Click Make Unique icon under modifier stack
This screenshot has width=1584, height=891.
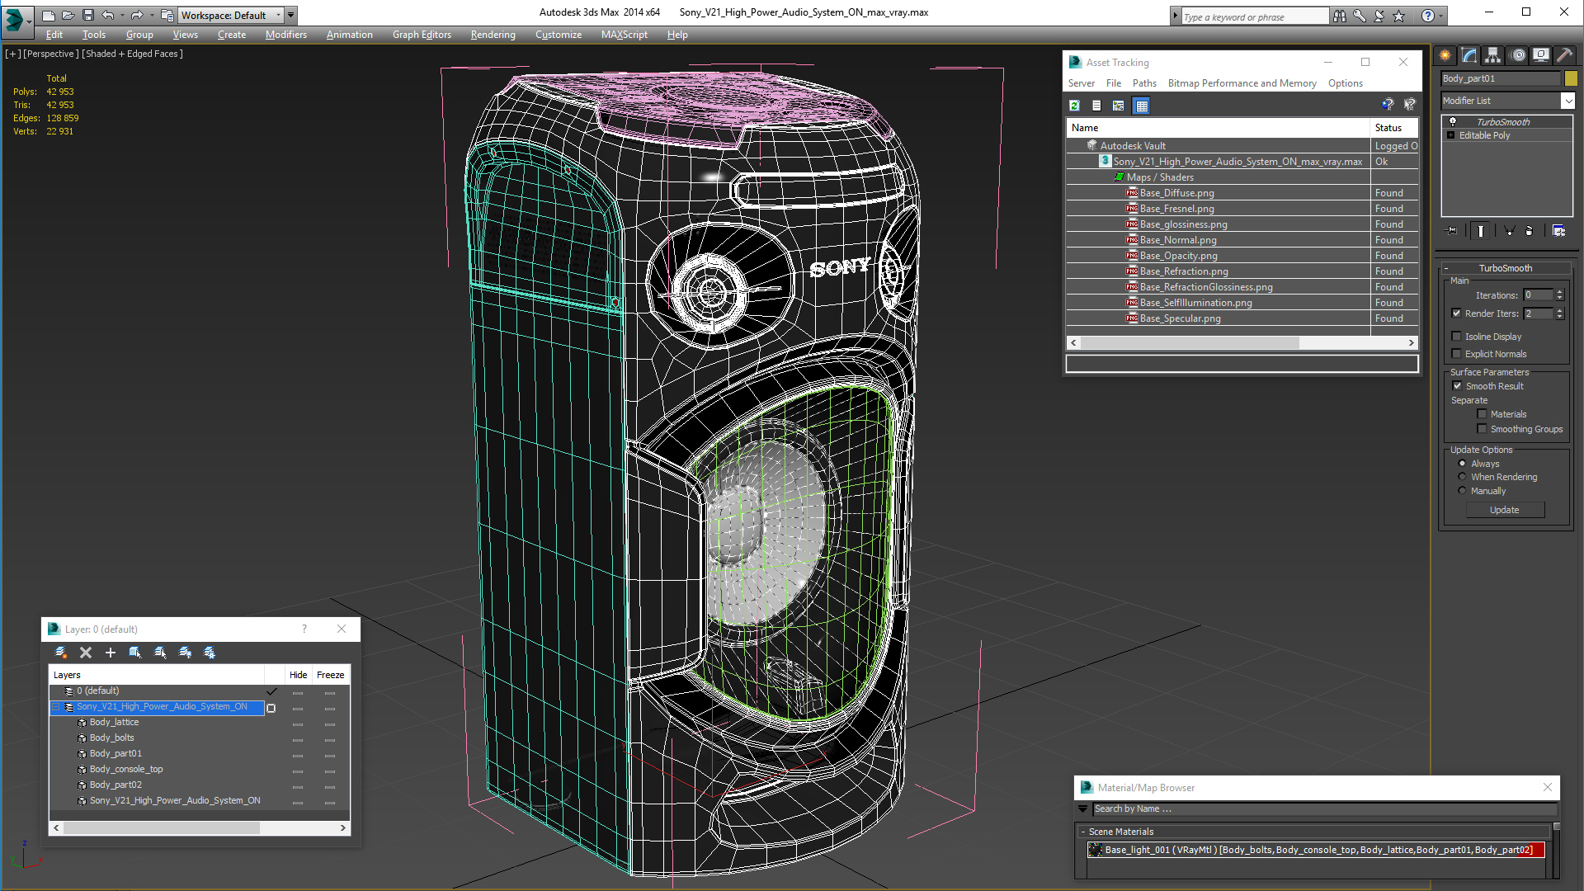1509,231
